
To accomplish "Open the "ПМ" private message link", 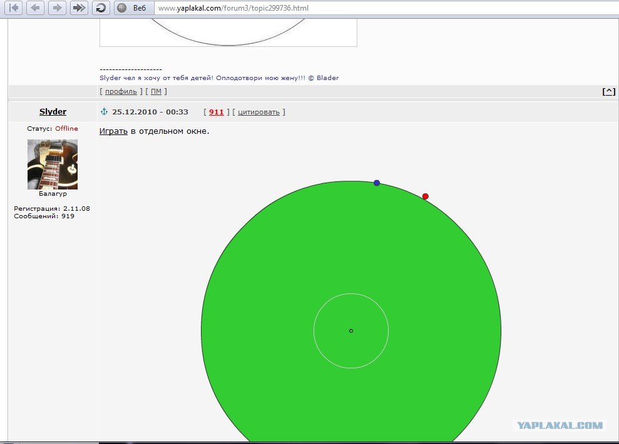I will pyautogui.click(x=156, y=91).
